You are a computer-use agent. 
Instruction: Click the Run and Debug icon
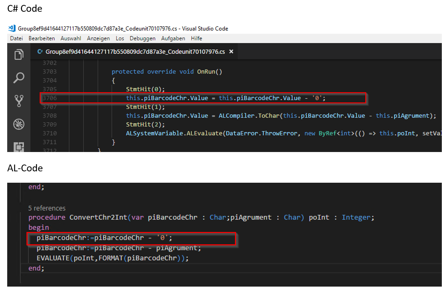coord(19,124)
